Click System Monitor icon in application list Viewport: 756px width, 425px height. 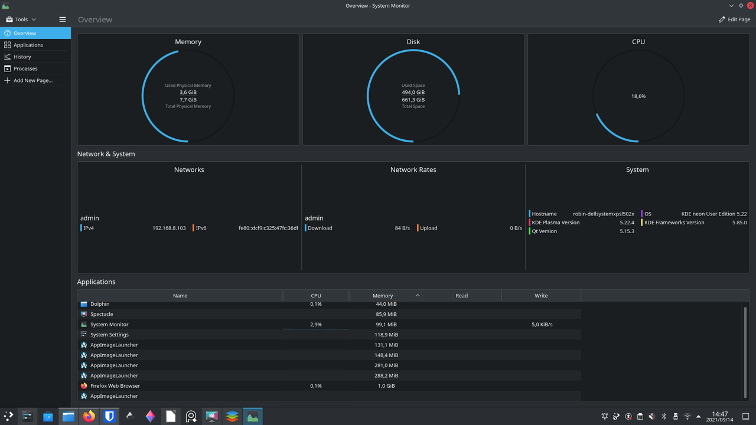[x=84, y=324]
